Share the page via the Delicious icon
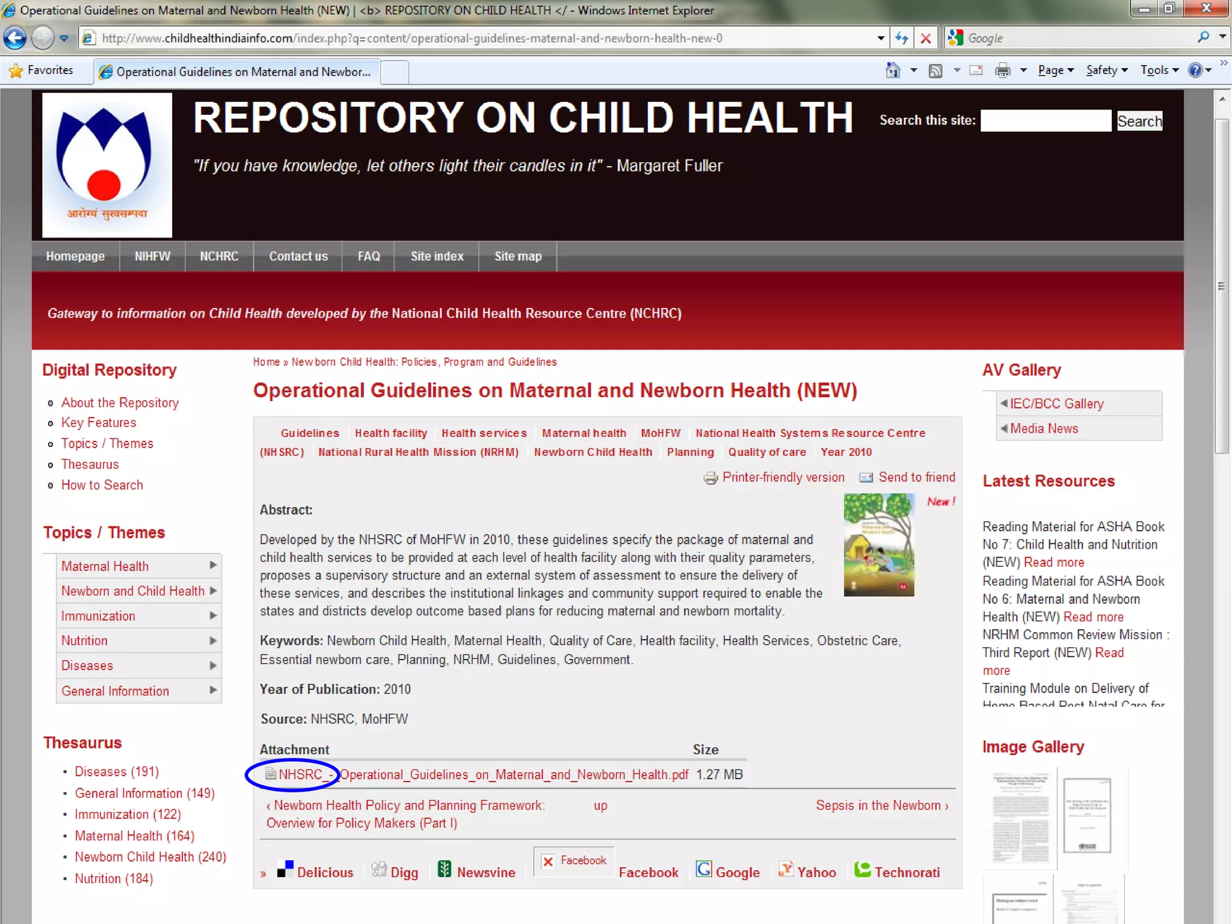 coord(285,870)
